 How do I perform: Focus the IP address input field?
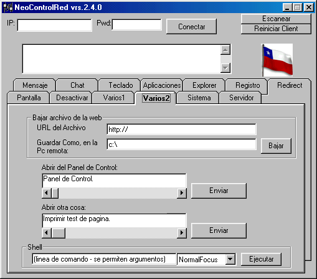click(x=54, y=26)
